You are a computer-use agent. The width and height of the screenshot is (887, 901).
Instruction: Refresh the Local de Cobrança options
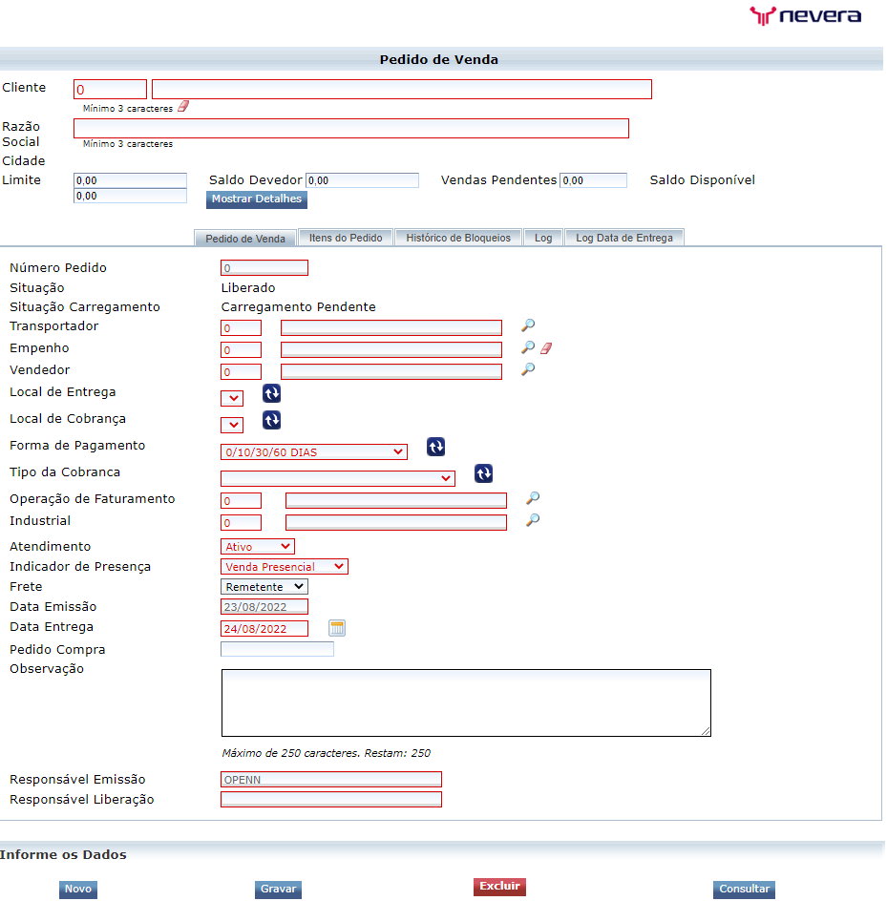271,420
